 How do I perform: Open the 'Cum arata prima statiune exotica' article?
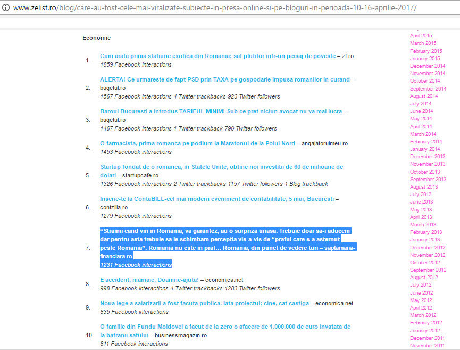click(218, 56)
